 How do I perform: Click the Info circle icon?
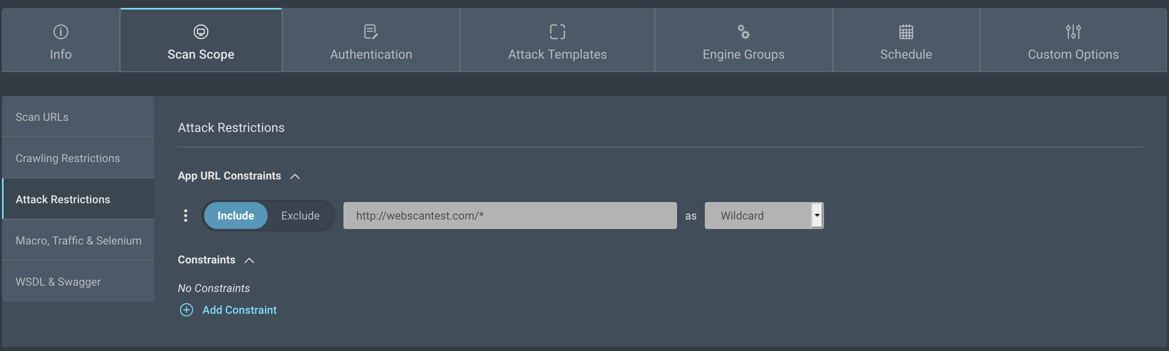tap(61, 32)
